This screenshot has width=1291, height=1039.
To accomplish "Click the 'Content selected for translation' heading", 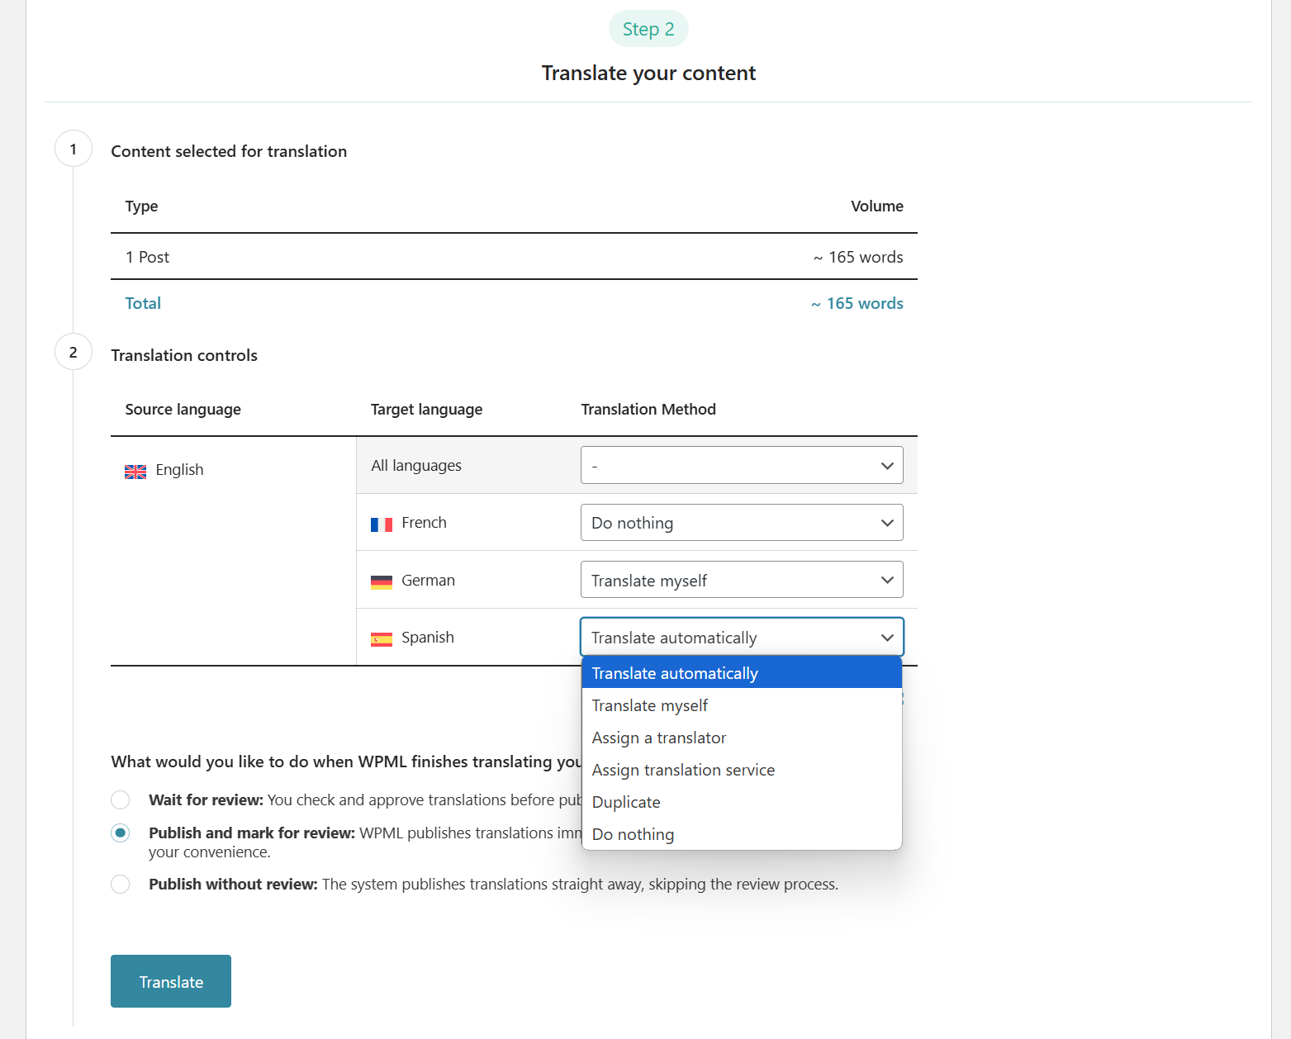I will [229, 151].
